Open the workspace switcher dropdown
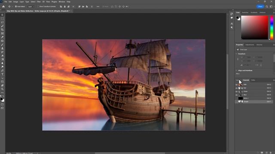This screenshot has width=275, height=154. 271,7
